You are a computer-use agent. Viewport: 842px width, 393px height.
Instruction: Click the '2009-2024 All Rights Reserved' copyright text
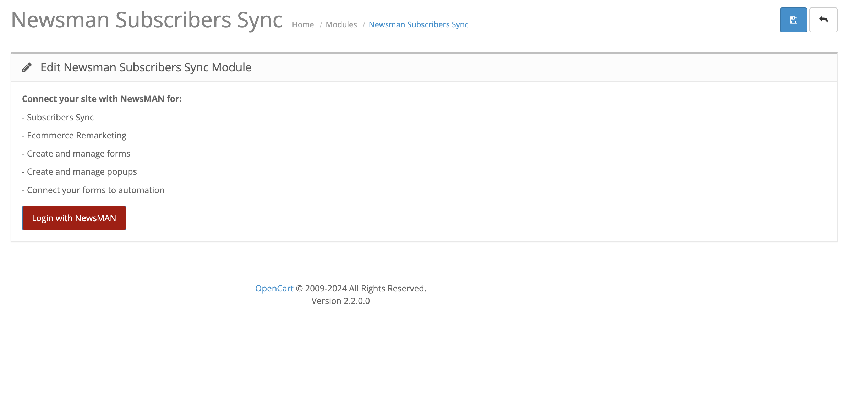point(365,288)
